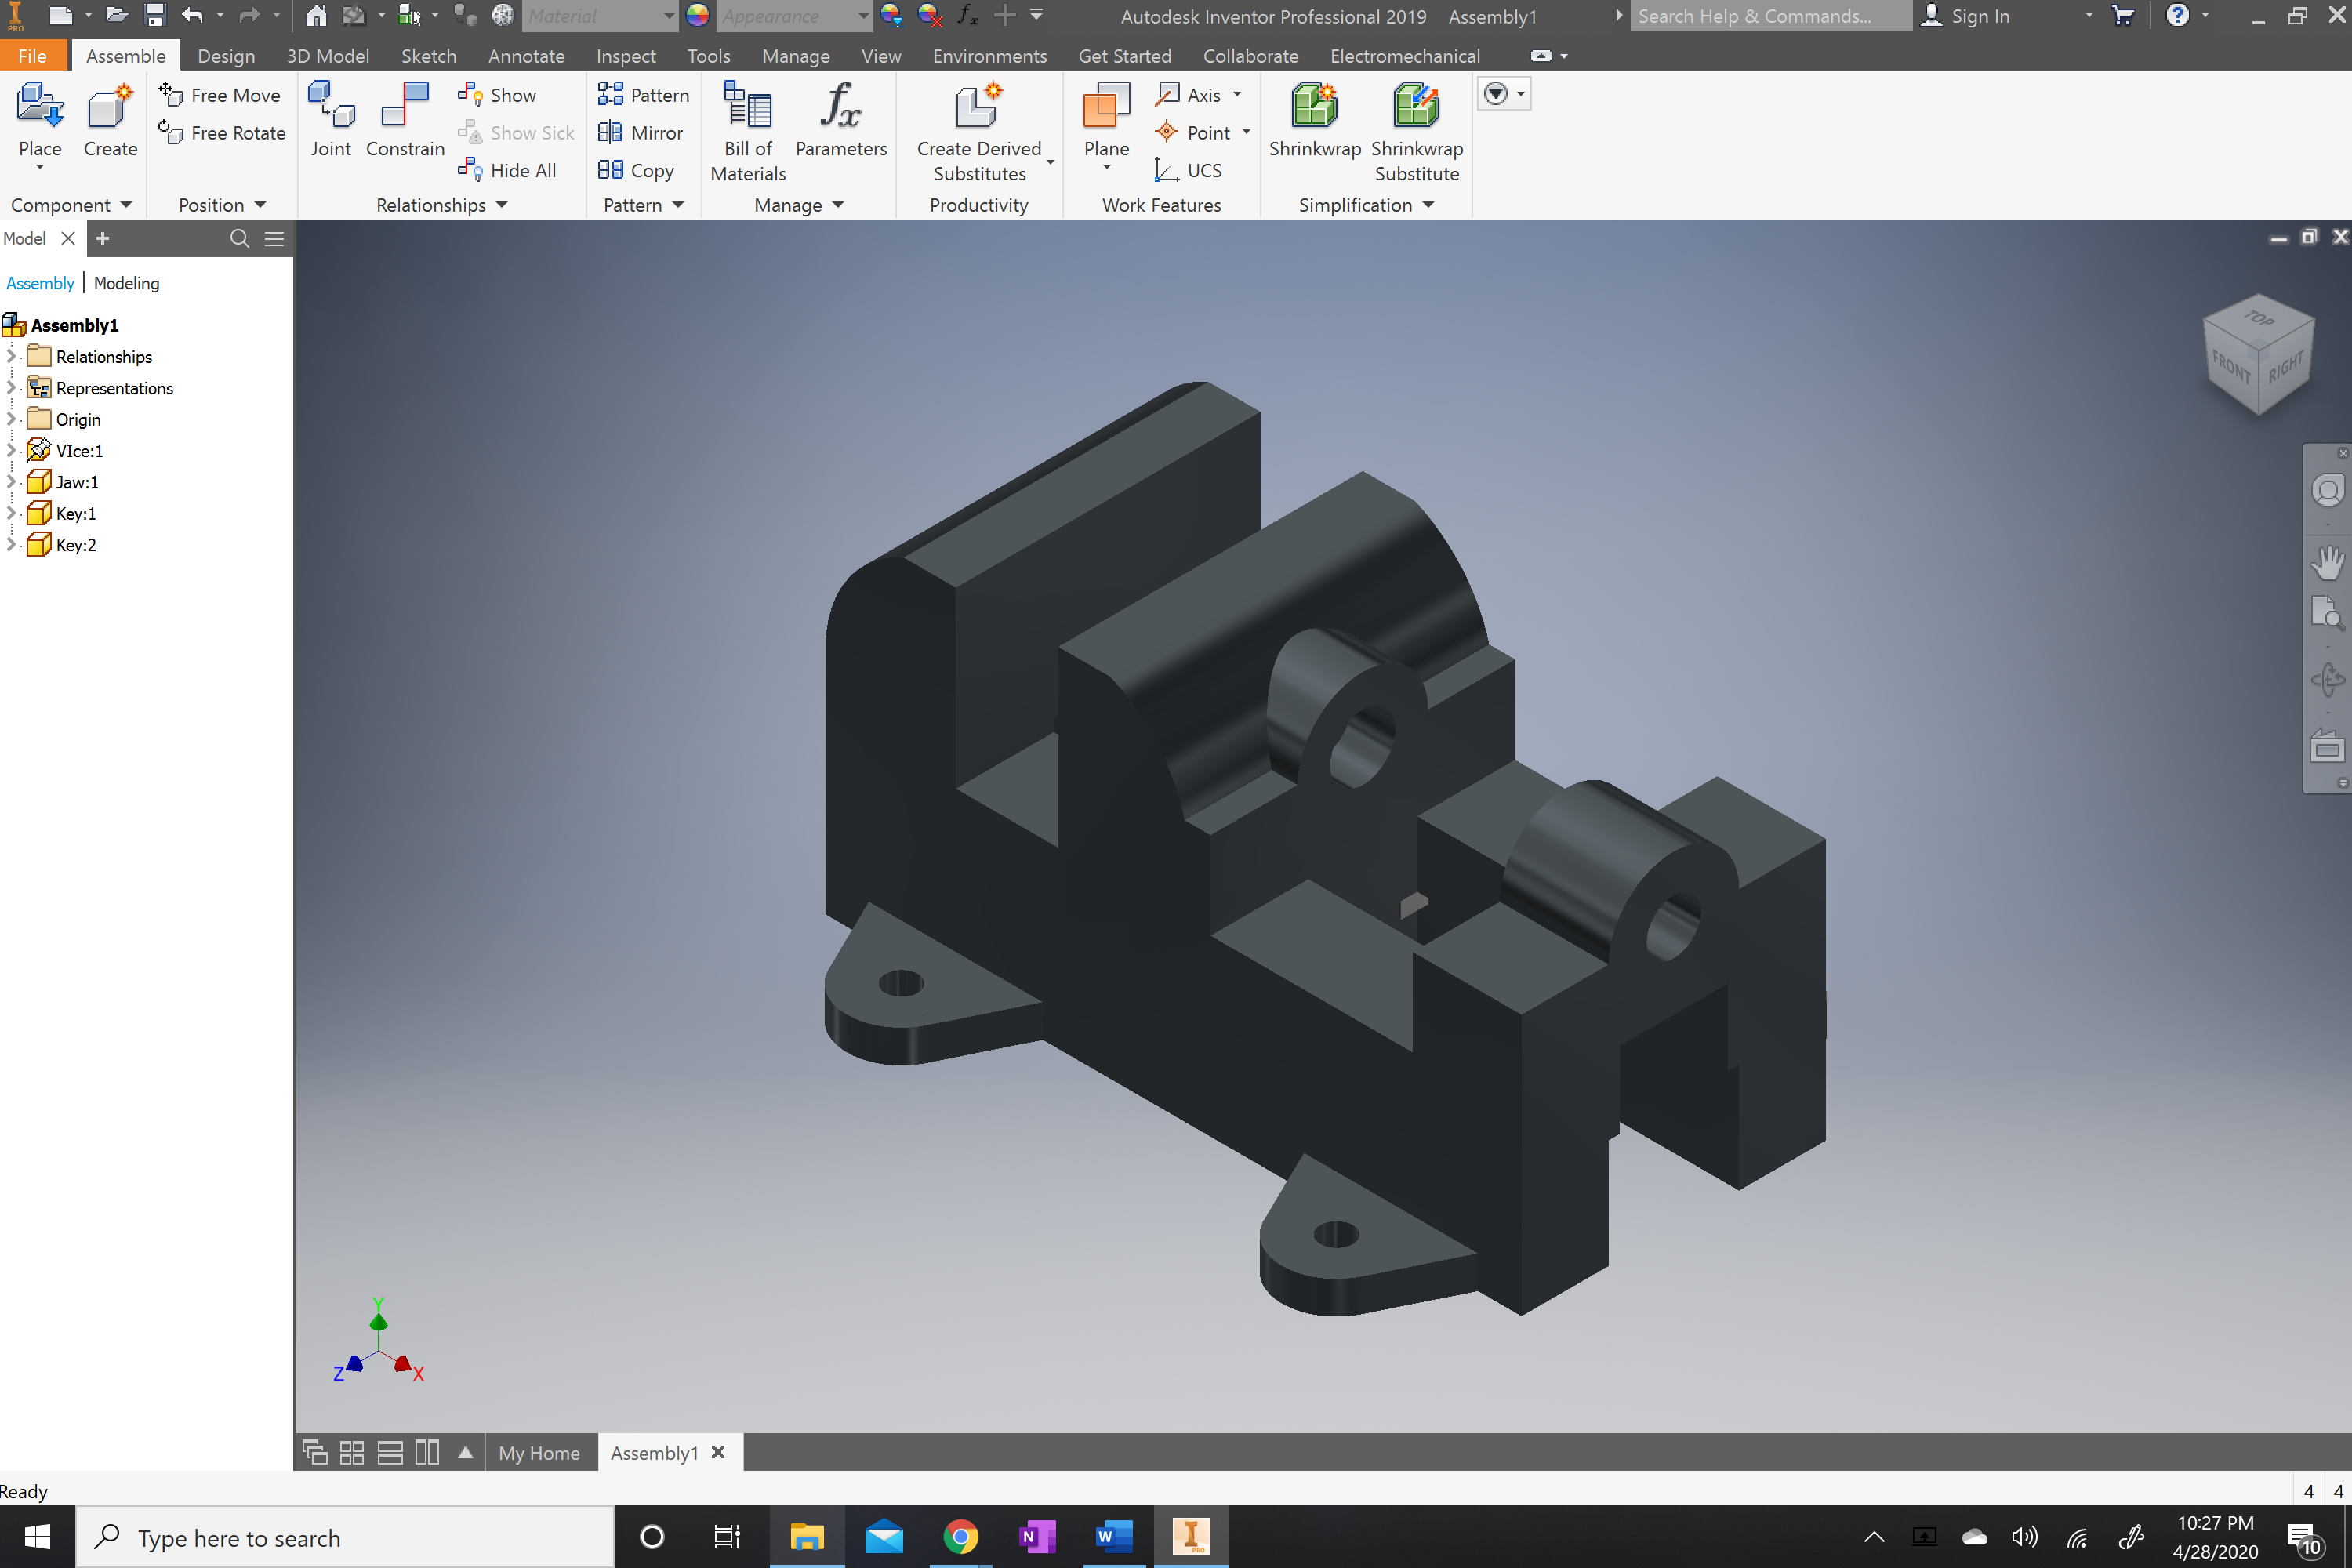Click the Search Help & Commands field
The image size is (2352, 1568).
click(1770, 16)
